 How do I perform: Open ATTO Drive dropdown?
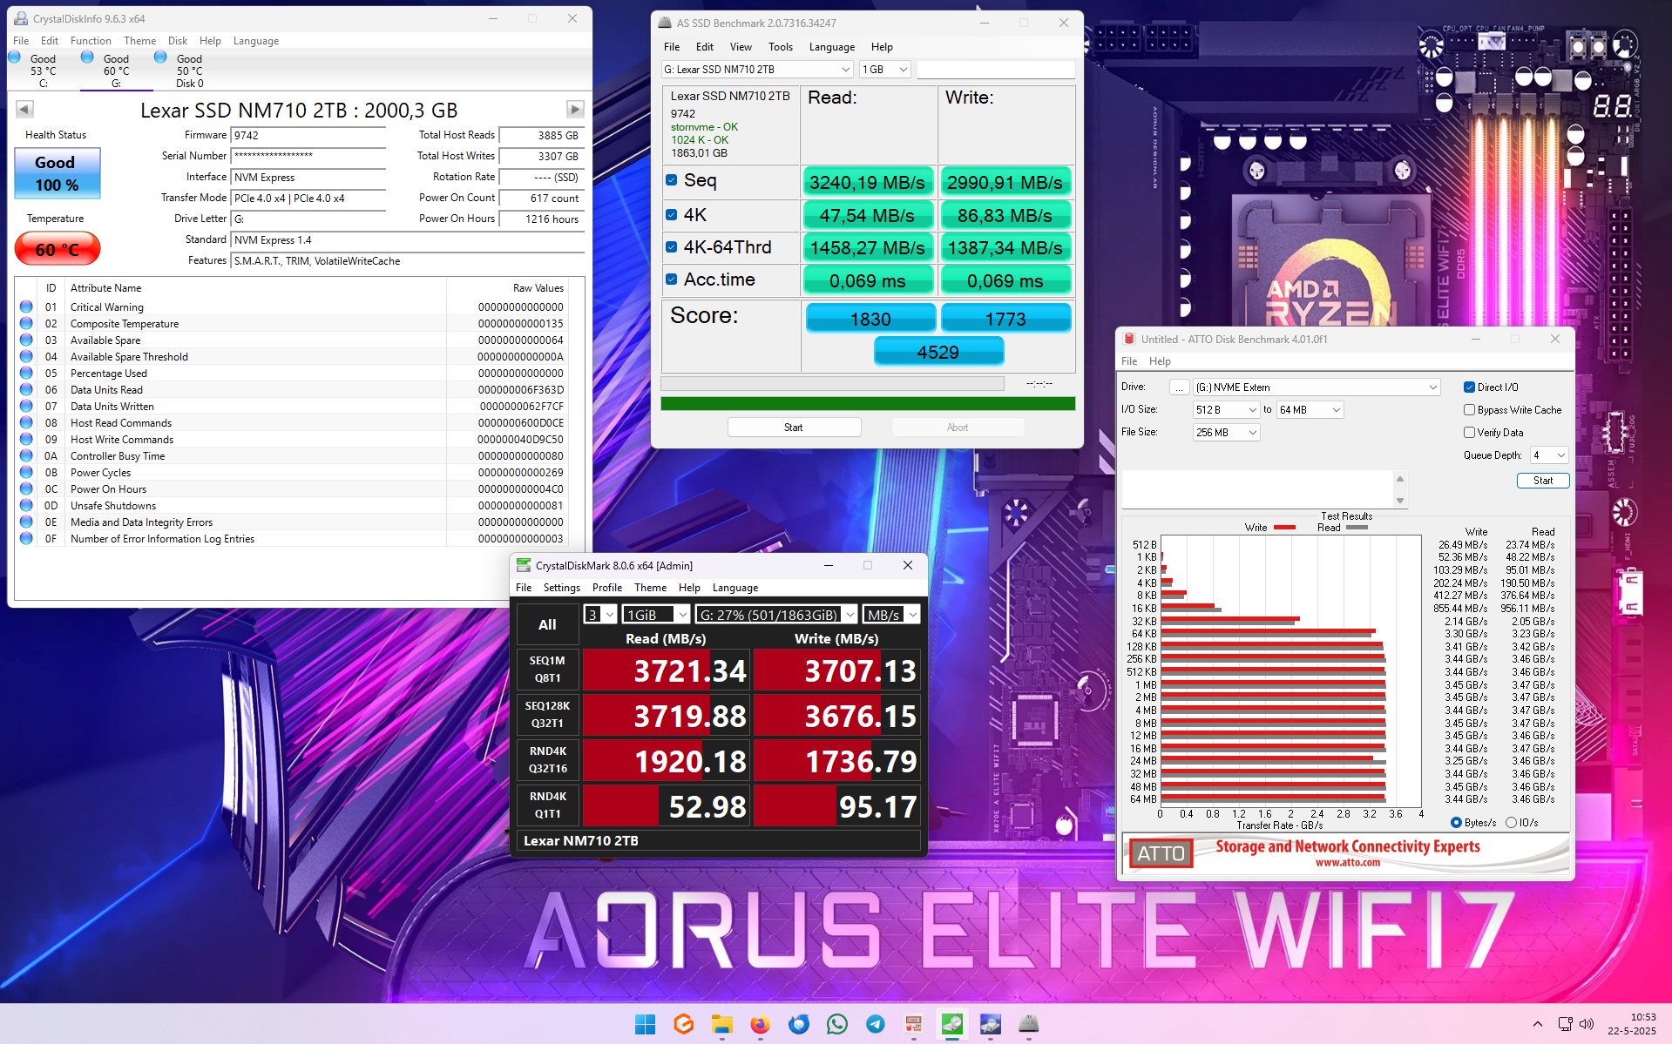(x=1316, y=387)
